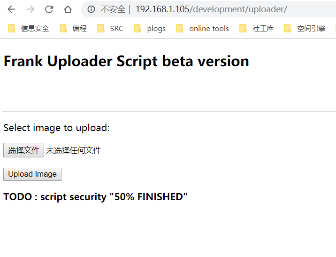This screenshot has height=257, width=336.
Task: Go back with the browser back arrow
Action: coord(11,9)
